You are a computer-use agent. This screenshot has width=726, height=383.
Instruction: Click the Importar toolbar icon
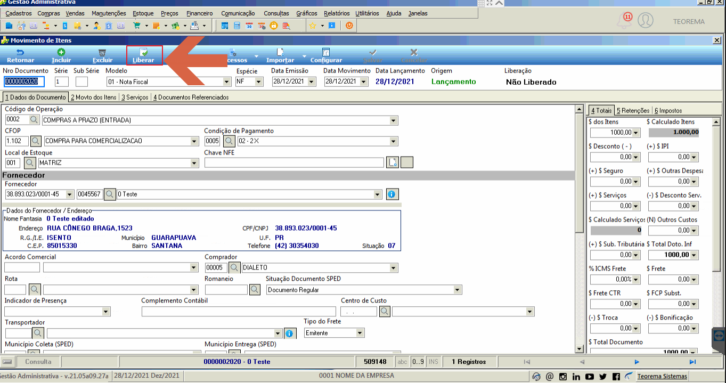(280, 52)
